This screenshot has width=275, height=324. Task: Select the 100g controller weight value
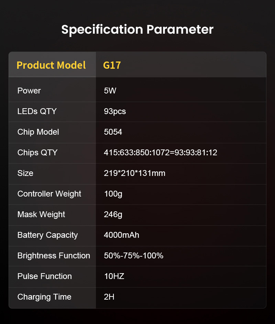(113, 194)
